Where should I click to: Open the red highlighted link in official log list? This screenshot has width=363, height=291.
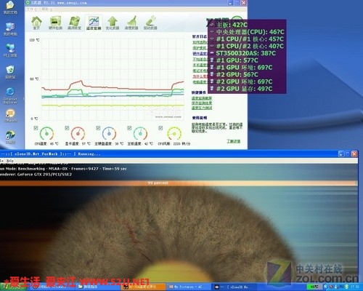click(200, 76)
